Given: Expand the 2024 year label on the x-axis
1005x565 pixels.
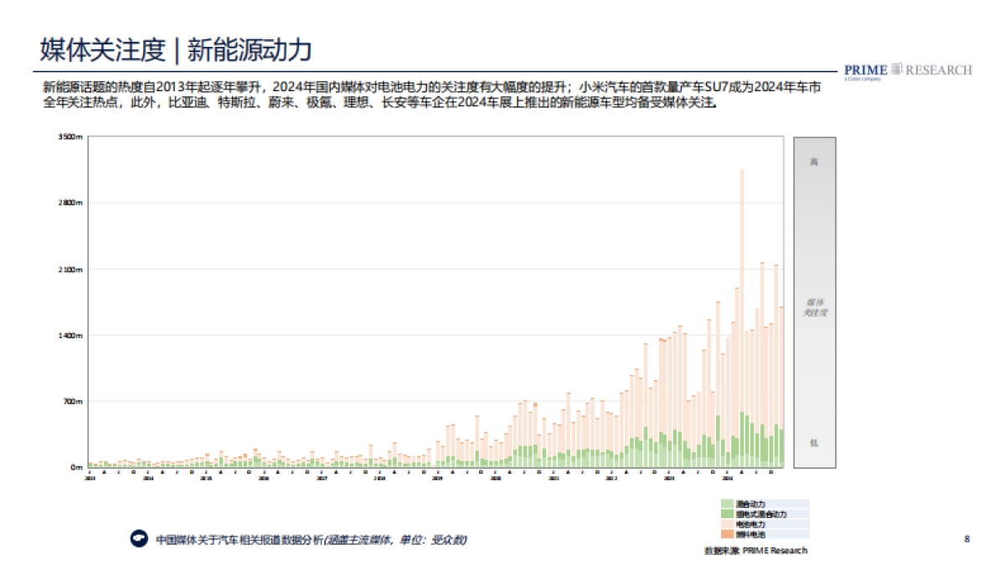Looking at the screenshot, I should (x=725, y=477).
